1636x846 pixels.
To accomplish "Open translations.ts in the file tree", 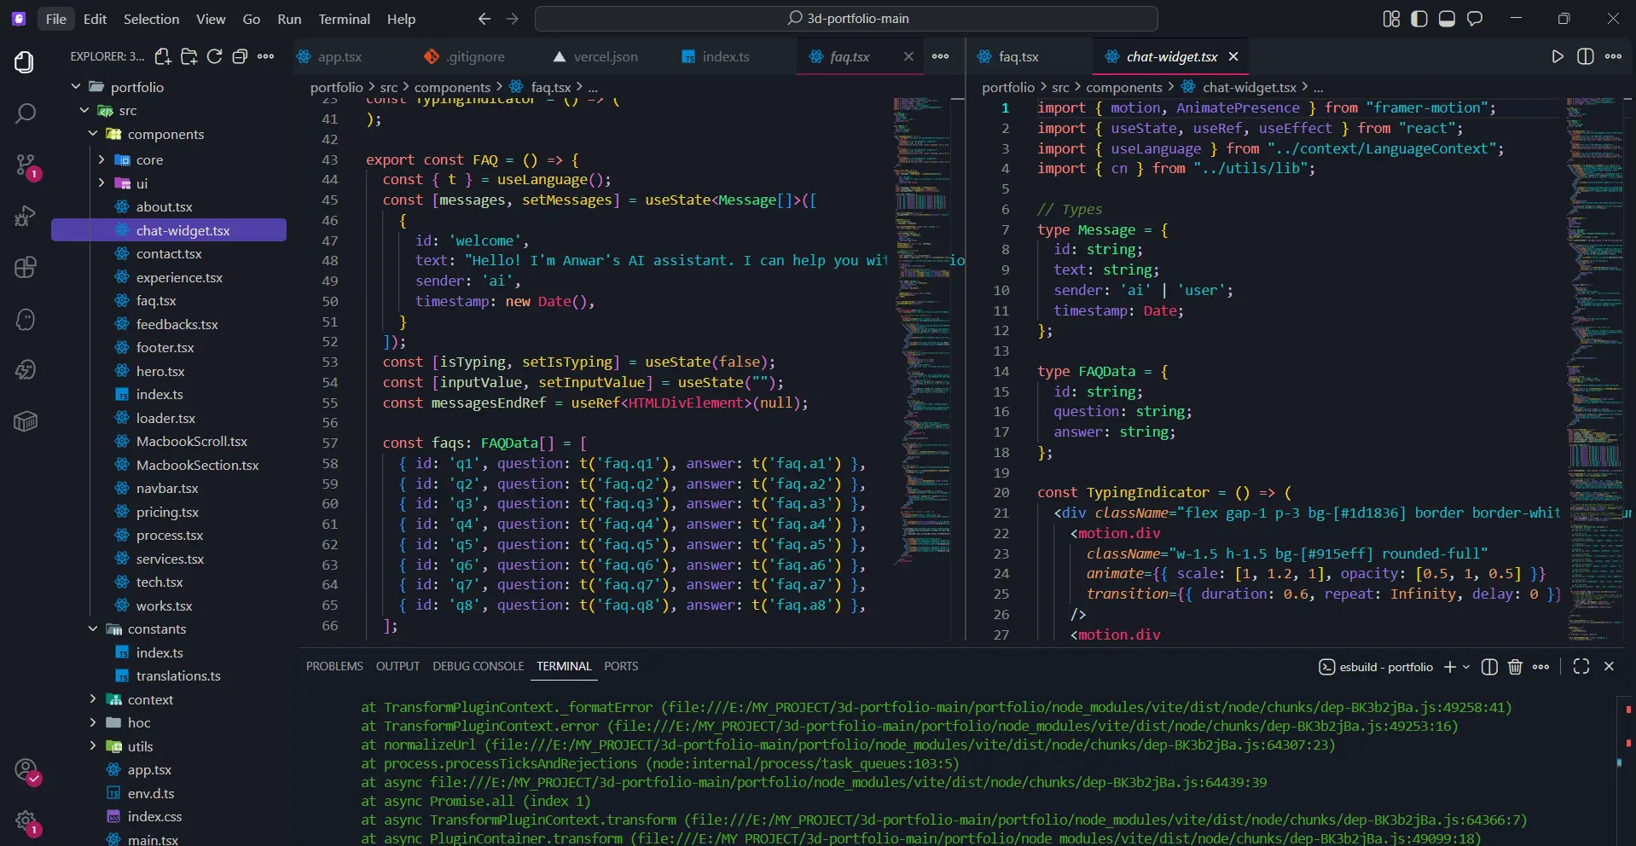I will [x=178, y=676].
